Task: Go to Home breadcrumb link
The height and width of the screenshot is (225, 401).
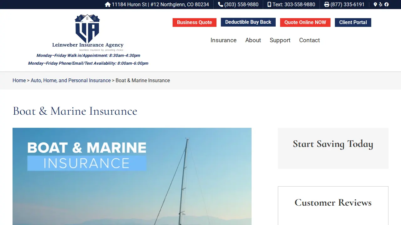Action: [x=19, y=80]
